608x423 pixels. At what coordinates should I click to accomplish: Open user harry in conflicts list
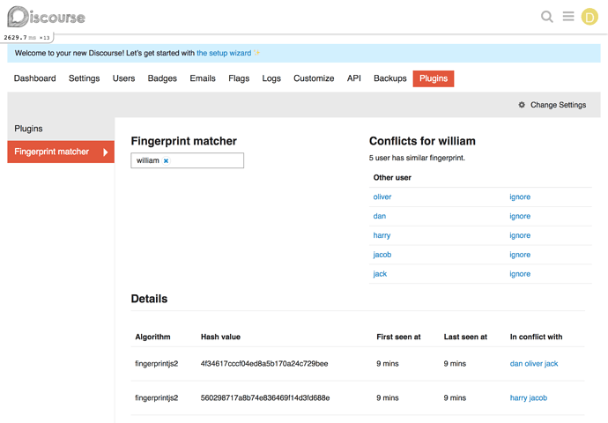(382, 235)
